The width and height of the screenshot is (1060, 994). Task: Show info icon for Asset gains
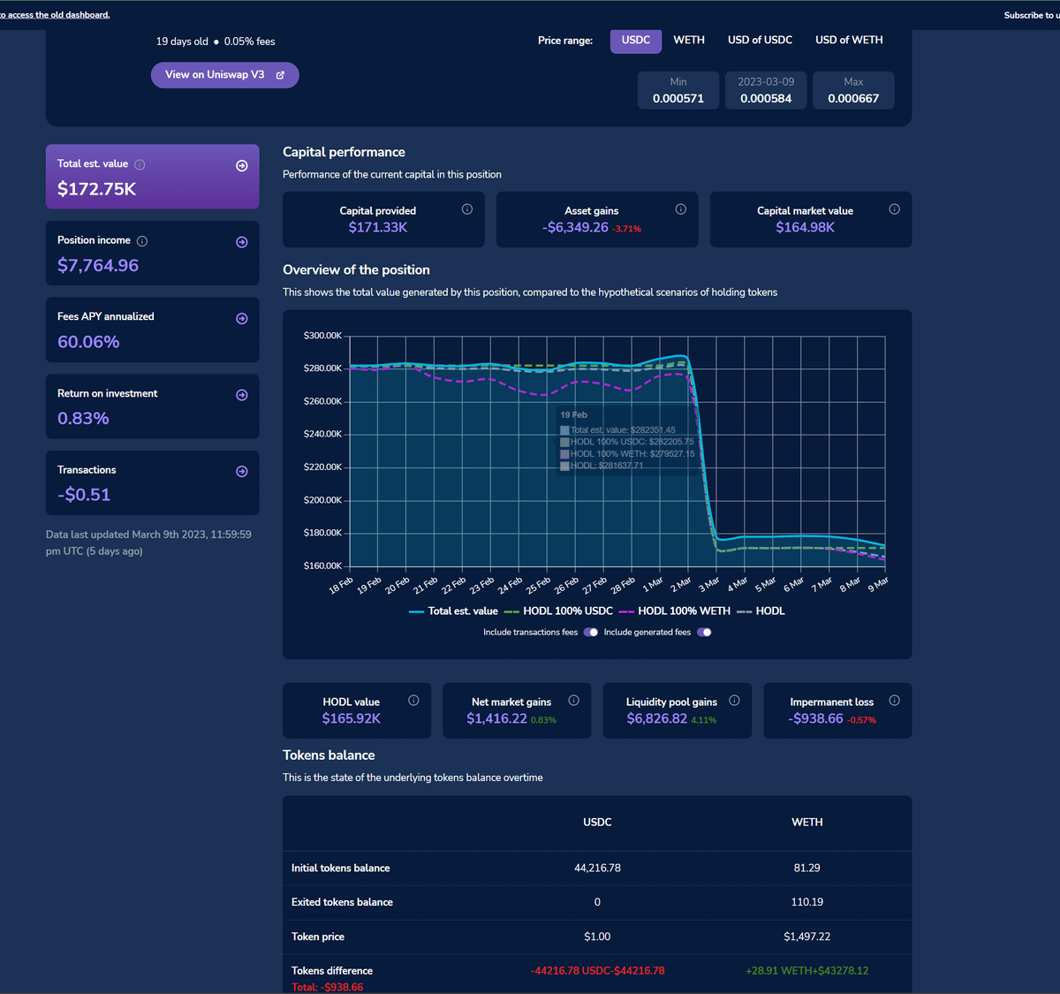click(681, 209)
